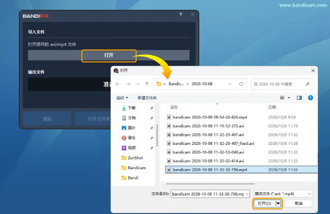Click the 文件名(N) filename input field
This screenshot has height=214, width=330.
[x=208, y=194]
